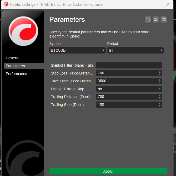Viewport: 176px width, 176px height.
Task: Select the Parameters section in sidebar
Action: [15, 66]
